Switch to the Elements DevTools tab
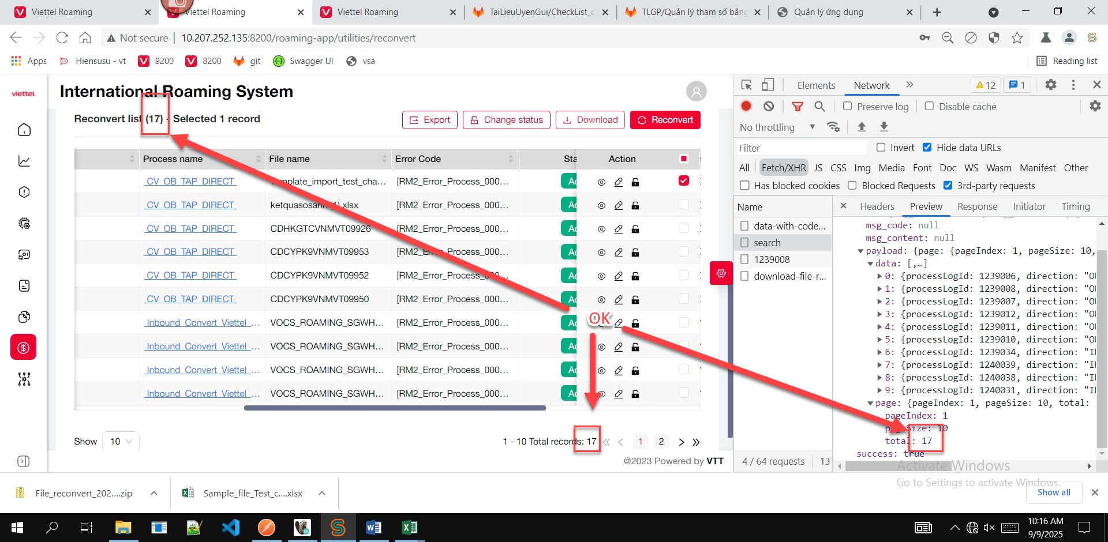The image size is (1108, 542). click(816, 85)
